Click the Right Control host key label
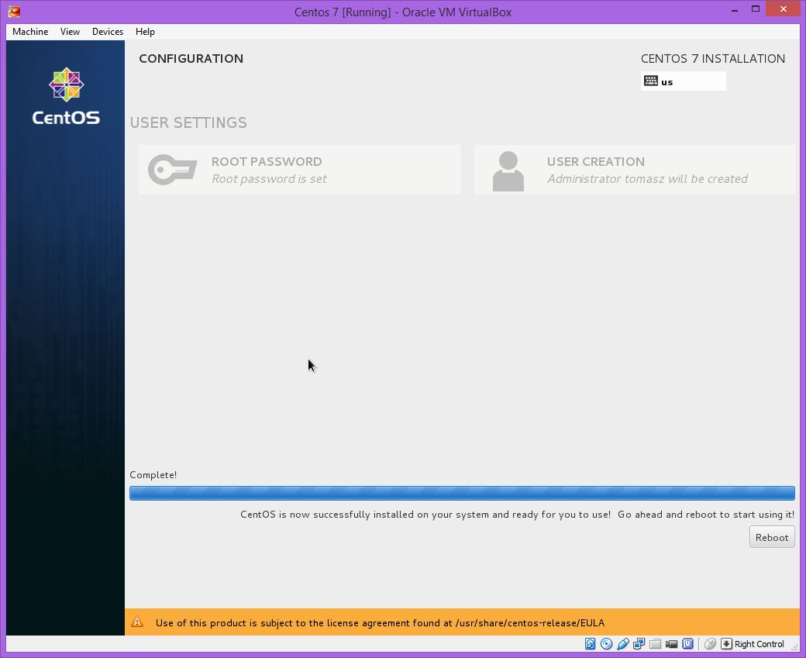 759,644
